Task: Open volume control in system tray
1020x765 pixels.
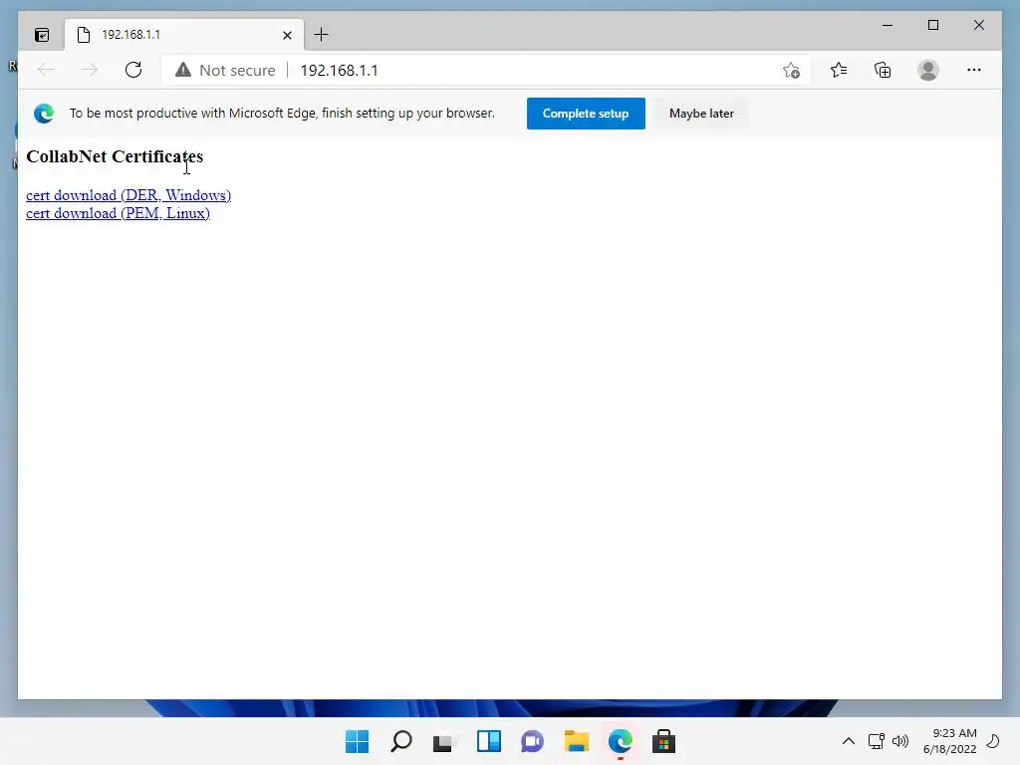Action: point(900,741)
